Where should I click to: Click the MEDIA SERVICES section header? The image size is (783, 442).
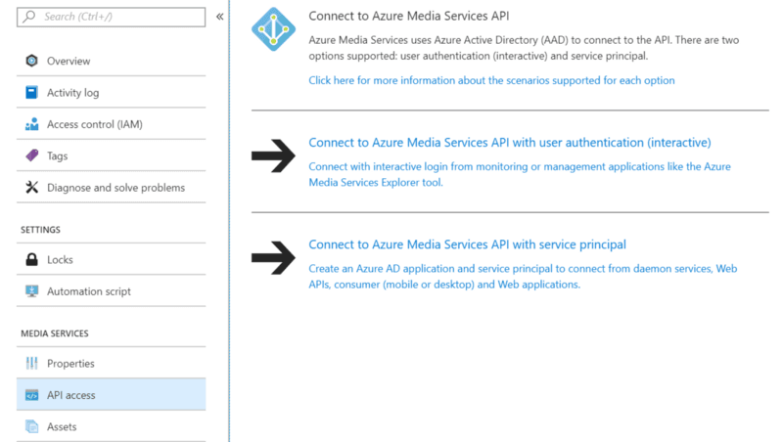tap(55, 333)
